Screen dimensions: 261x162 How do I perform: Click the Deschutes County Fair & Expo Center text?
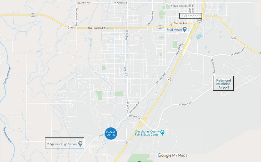(x=147, y=133)
